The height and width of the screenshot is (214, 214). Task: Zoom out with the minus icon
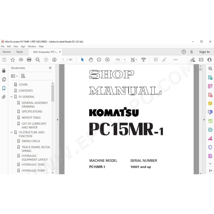pyautogui.click(x=99, y=60)
